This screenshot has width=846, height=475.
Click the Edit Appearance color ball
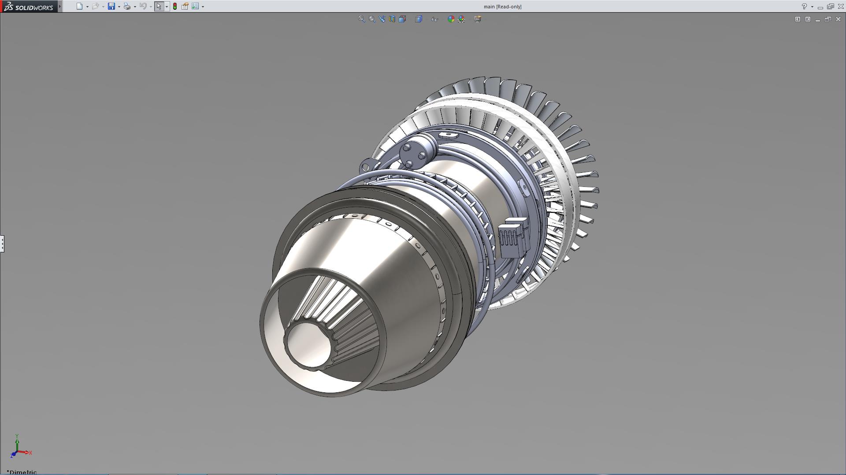pos(451,19)
